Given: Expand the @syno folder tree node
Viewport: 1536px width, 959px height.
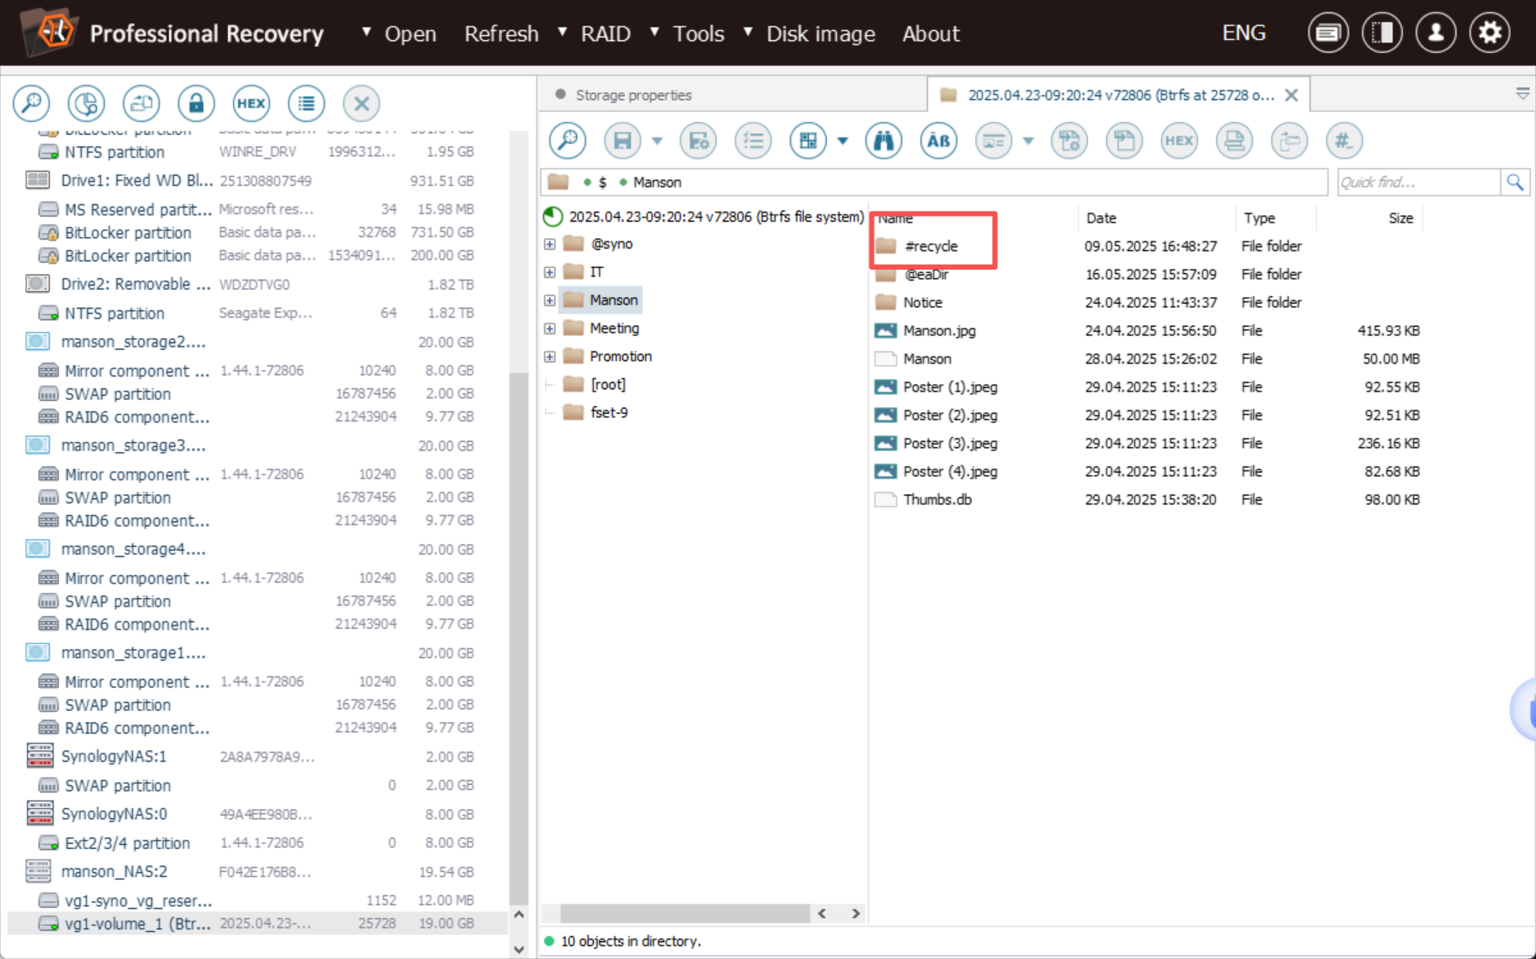Looking at the screenshot, I should pos(550,244).
